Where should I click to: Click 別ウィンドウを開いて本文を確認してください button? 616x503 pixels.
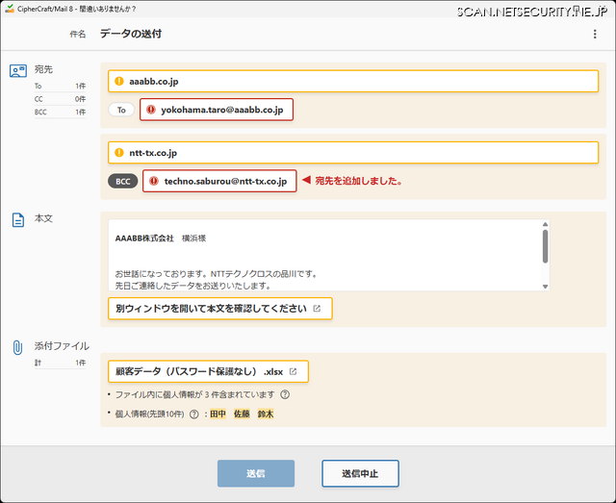[220, 309]
